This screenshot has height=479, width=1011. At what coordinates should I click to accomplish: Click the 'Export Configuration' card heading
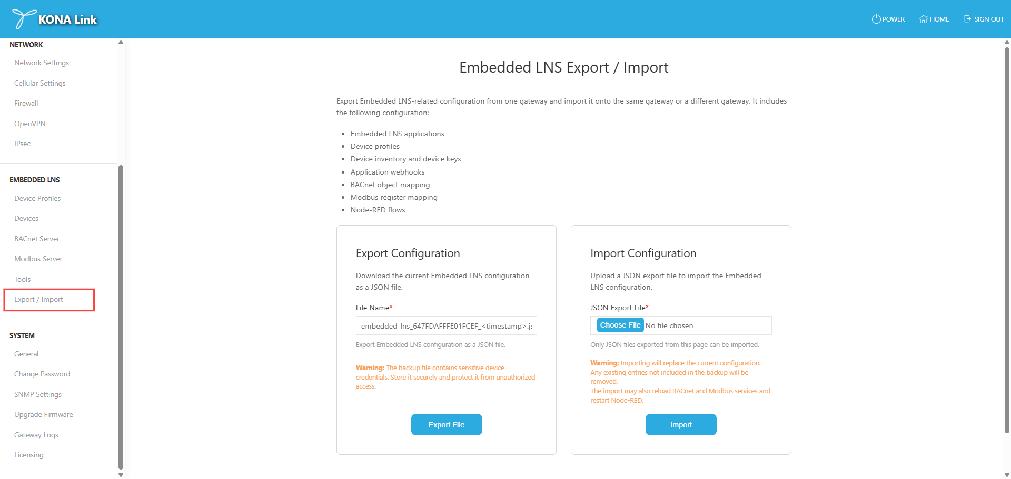[408, 253]
